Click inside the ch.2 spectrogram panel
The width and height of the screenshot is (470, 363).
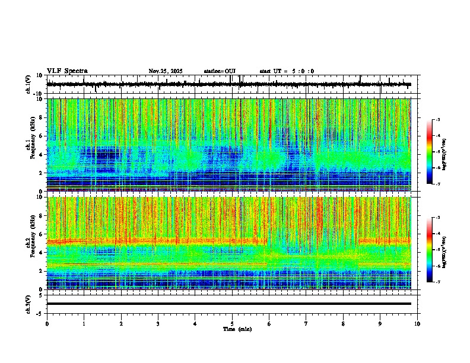click(229, 243)
